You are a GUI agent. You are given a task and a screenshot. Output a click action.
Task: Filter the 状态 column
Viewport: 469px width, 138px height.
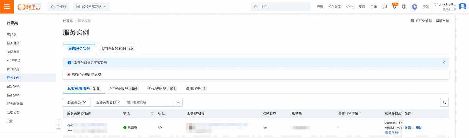(152, 113)
